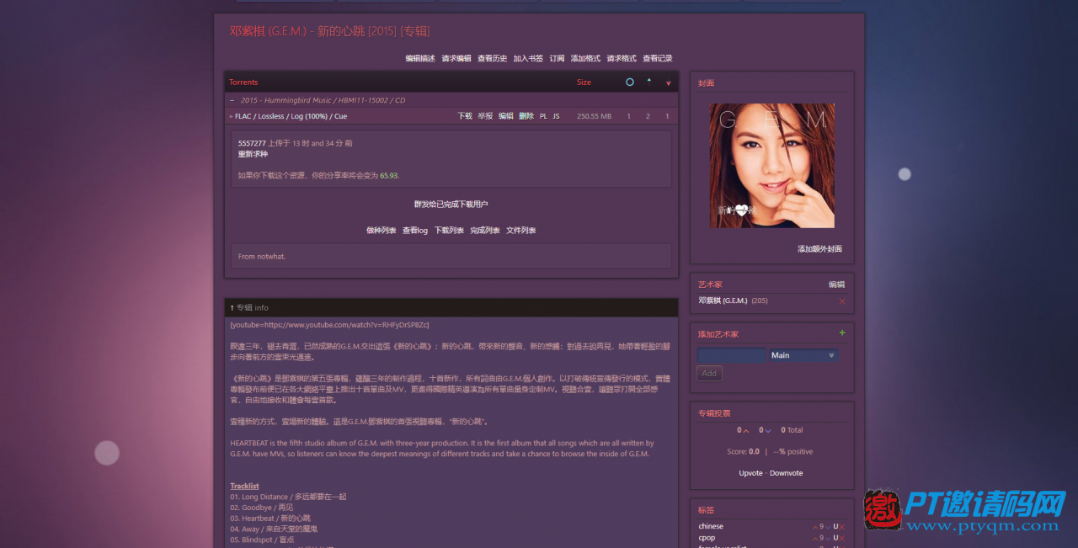Open uploader 5557277 profile link

[x=252, y=143]
